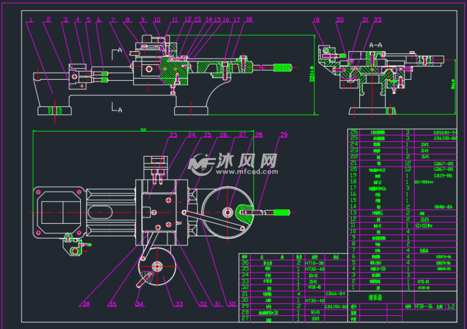Select magenta part callout number 13
Screen dimensions: 467x329
(x=198, y=19)
